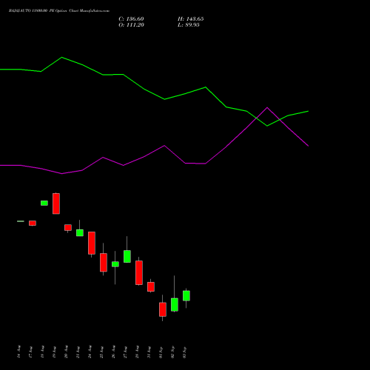Select the 14 Aug date label
Image resolution: width=370 pixels, height=370 pixels.
(x=19, y=351)
